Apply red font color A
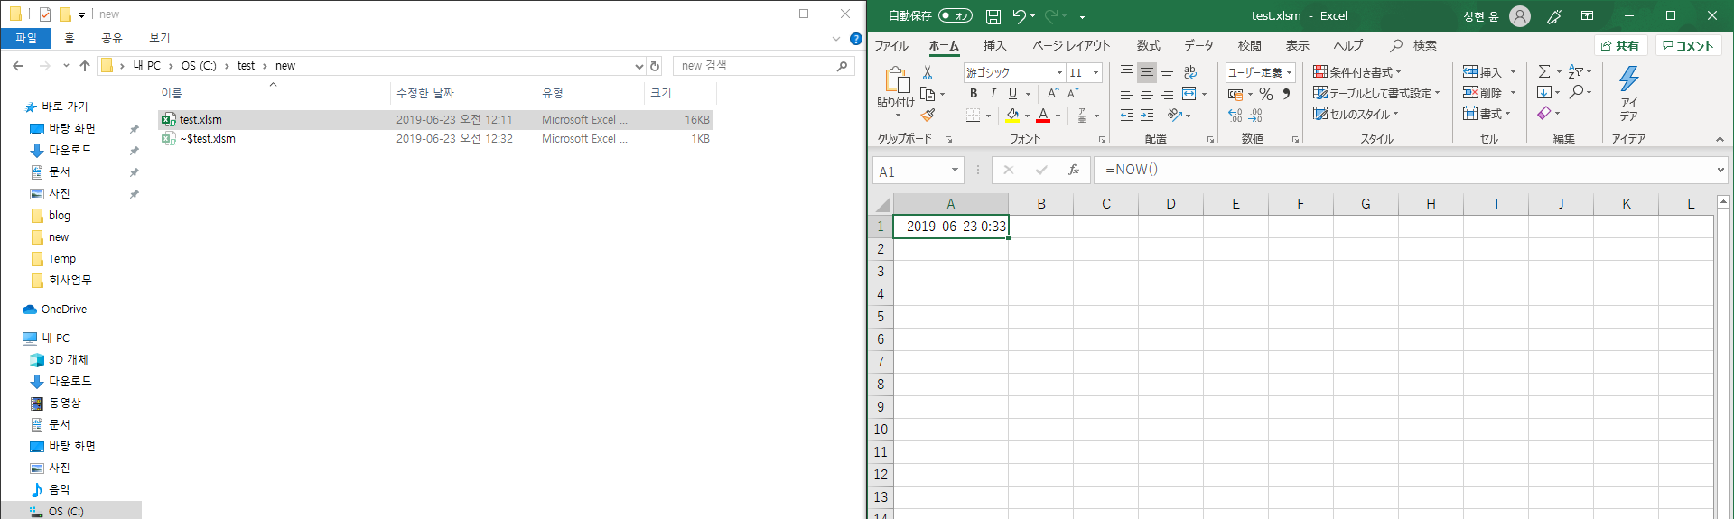1734x519 pixels. (1043, 116)
